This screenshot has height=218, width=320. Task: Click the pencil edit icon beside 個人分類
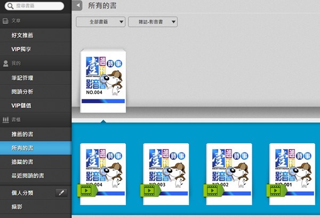tap(61, 193)
